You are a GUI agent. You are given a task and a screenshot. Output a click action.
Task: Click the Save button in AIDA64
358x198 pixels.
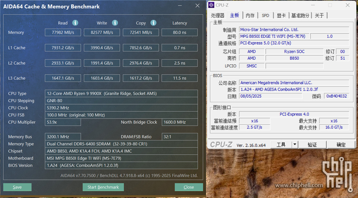coord(18,187)
